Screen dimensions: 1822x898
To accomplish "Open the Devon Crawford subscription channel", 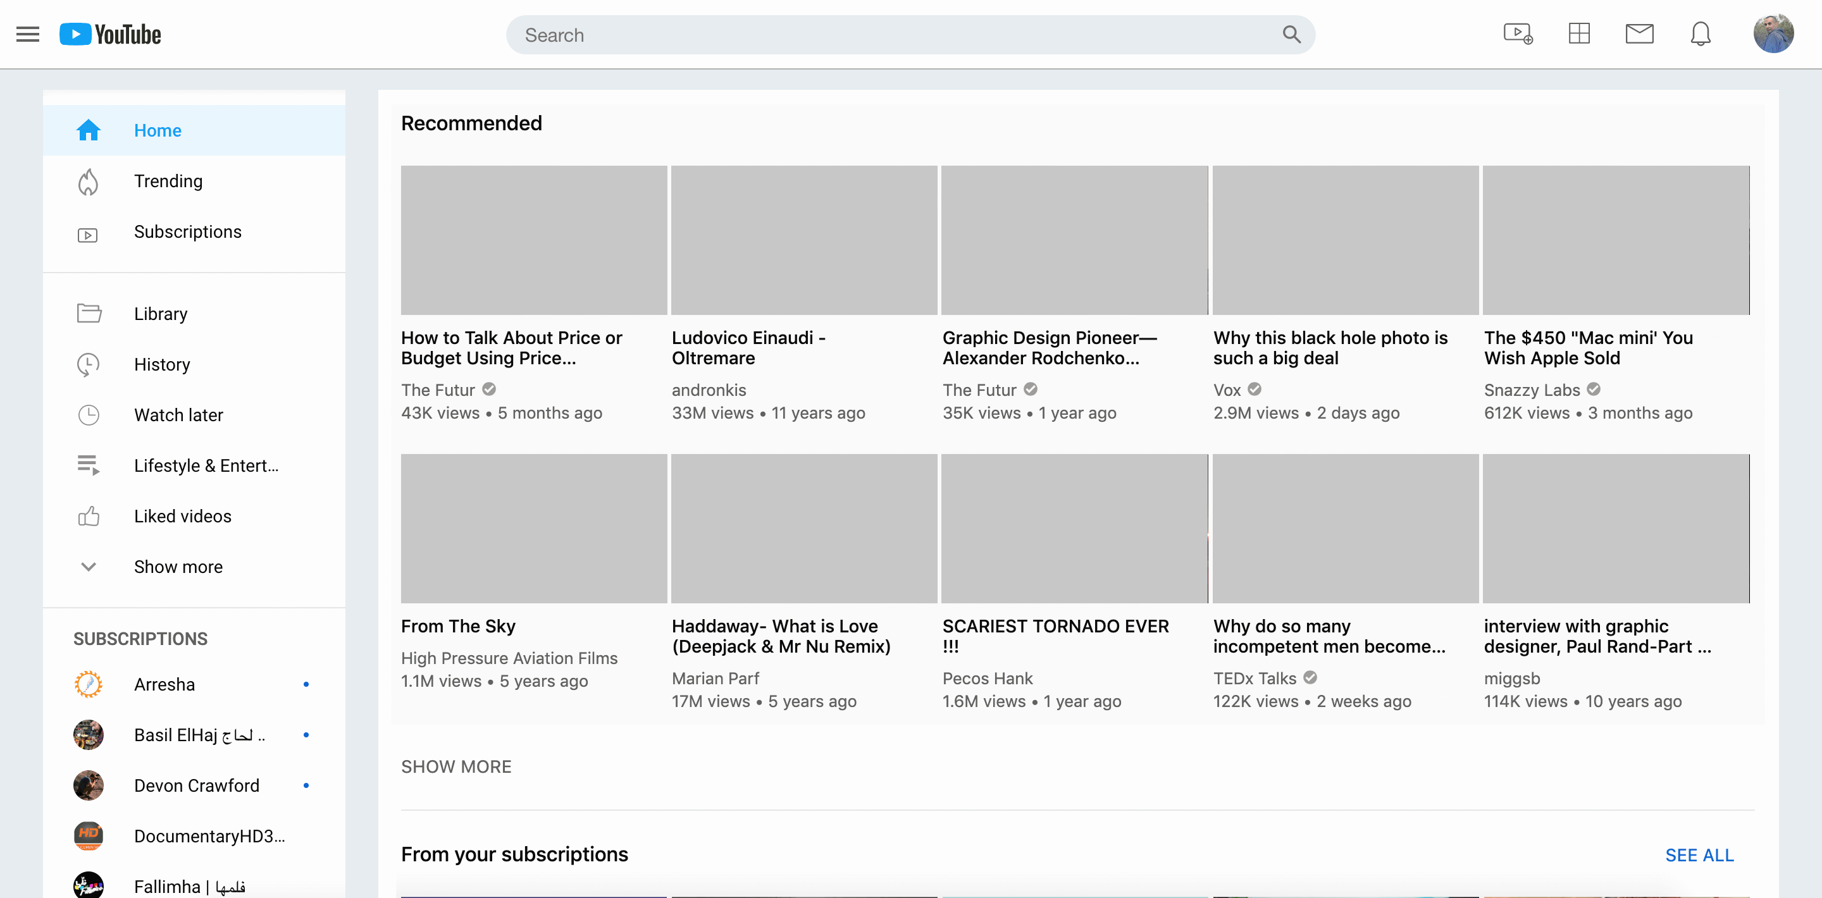I will click(x=197, y=785).
